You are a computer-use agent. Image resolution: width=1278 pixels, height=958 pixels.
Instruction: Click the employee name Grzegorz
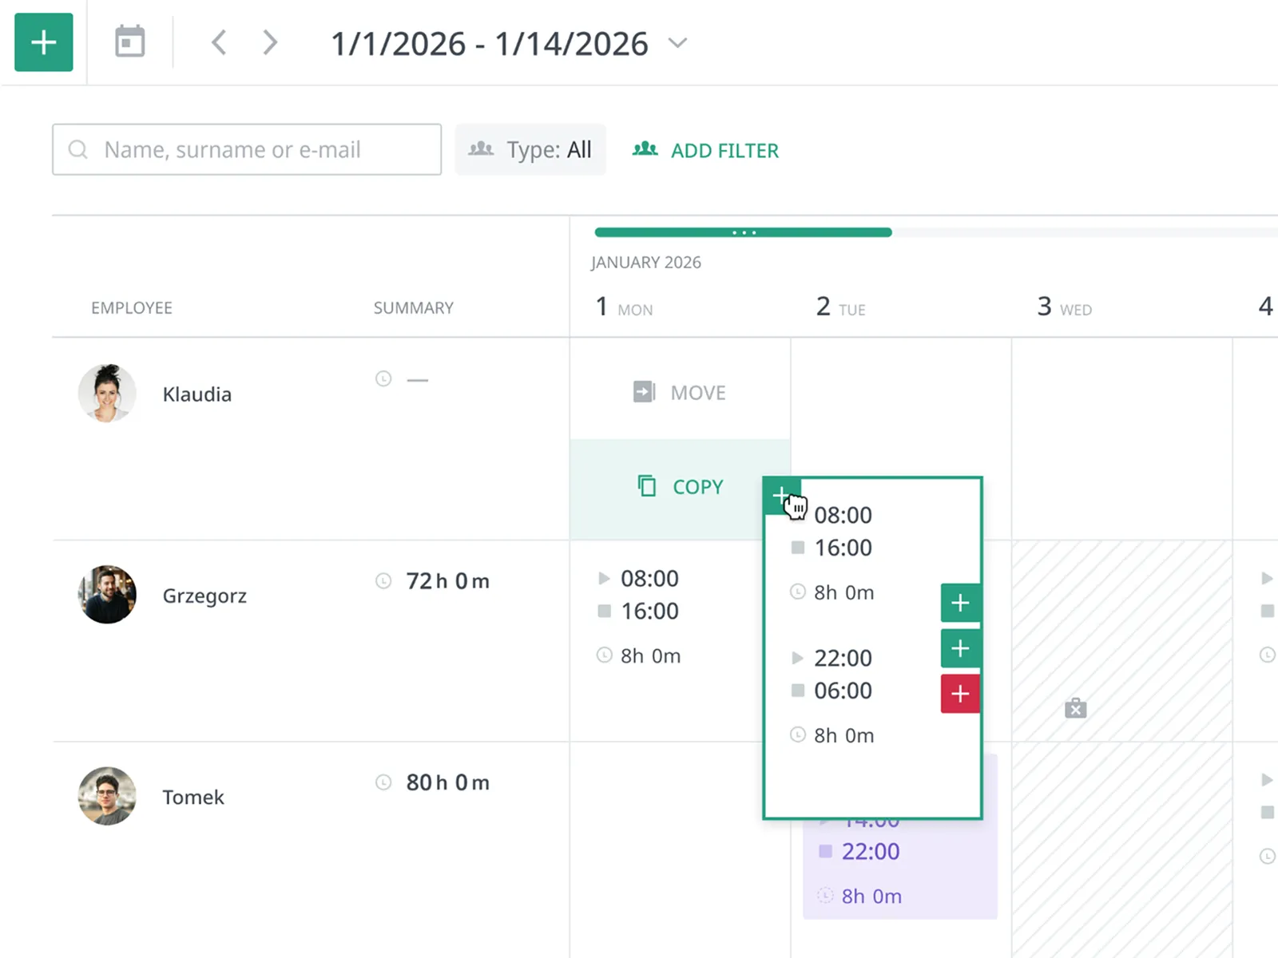[204, 596]
